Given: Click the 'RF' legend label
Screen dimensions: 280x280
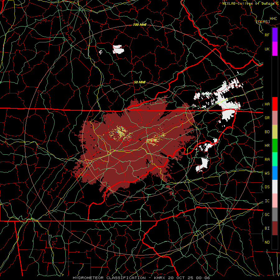Looking at the screenshot, I should pos(267,35).
